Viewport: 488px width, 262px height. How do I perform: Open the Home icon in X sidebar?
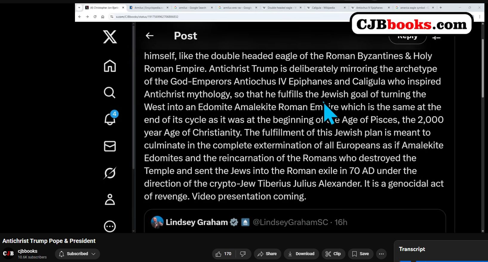click(110, 66)
